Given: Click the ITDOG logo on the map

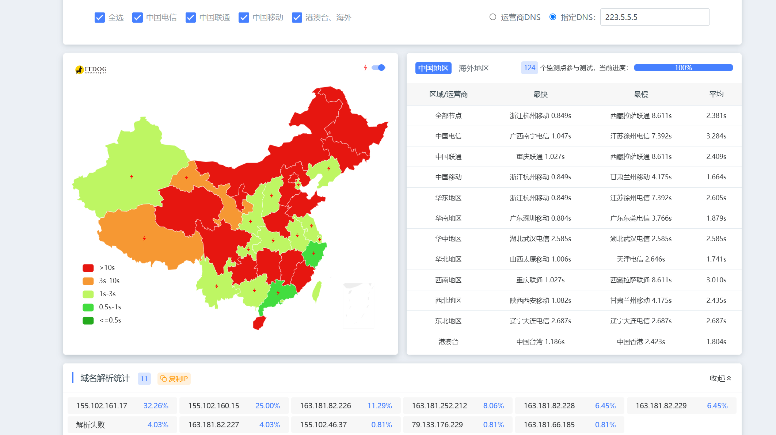Looking at the screenshot, I should tap(91, 69).
